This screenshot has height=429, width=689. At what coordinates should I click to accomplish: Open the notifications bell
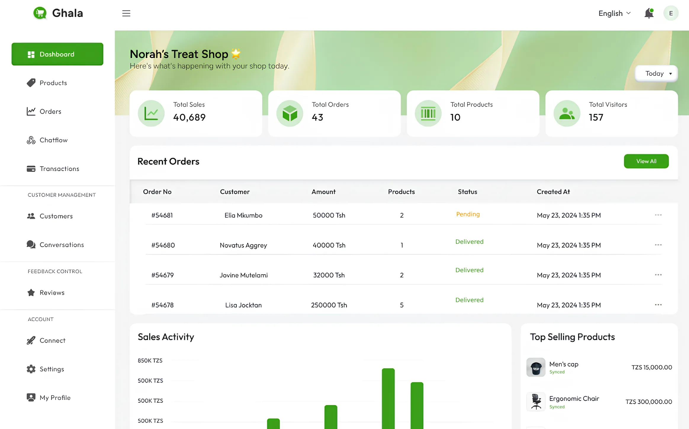(649, 13)
